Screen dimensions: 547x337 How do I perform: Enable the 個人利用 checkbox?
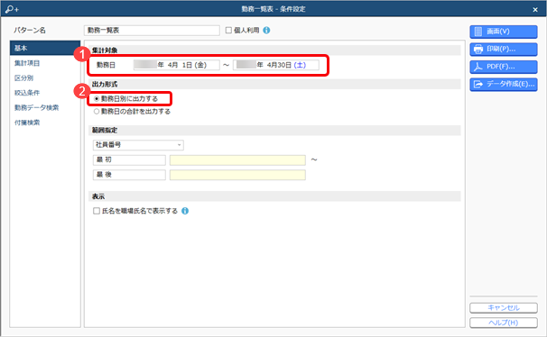tap(228, 31)
